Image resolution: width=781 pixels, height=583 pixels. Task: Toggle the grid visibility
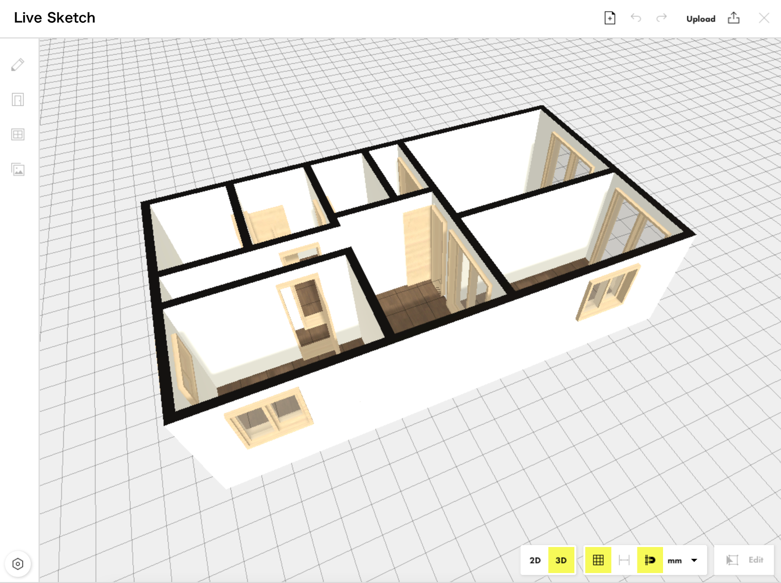coord(599,560)
